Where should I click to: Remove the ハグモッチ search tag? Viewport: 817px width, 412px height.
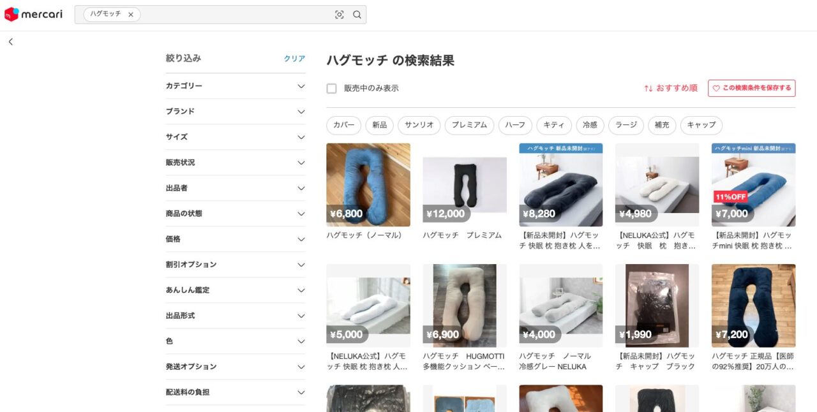[x=131, y=15]
